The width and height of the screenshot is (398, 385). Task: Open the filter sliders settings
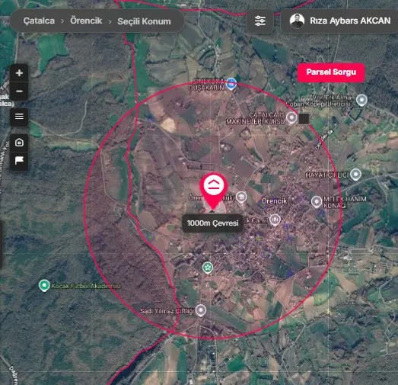(260, 21)
